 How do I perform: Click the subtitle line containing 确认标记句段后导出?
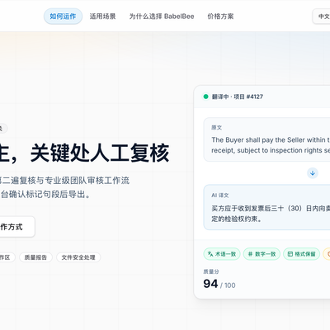pyautogui.click(x=45, y=195)
